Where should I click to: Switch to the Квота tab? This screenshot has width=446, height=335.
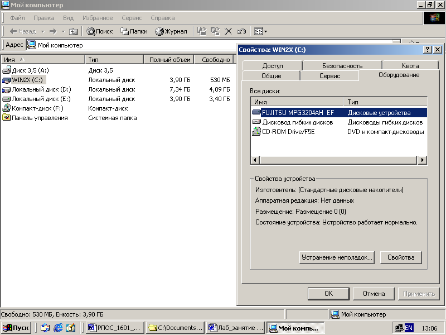point(410,66)
